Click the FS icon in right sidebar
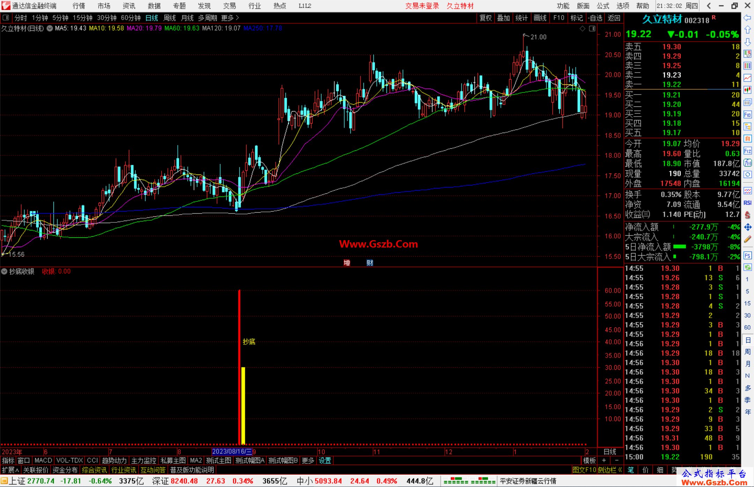754x487 pixels. pyautogui.click(x=747, y=256)
